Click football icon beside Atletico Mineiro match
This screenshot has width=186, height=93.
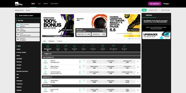(45, 66)
